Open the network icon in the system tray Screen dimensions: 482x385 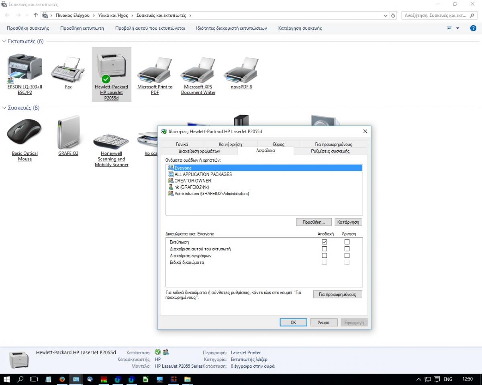pos(428,379)
